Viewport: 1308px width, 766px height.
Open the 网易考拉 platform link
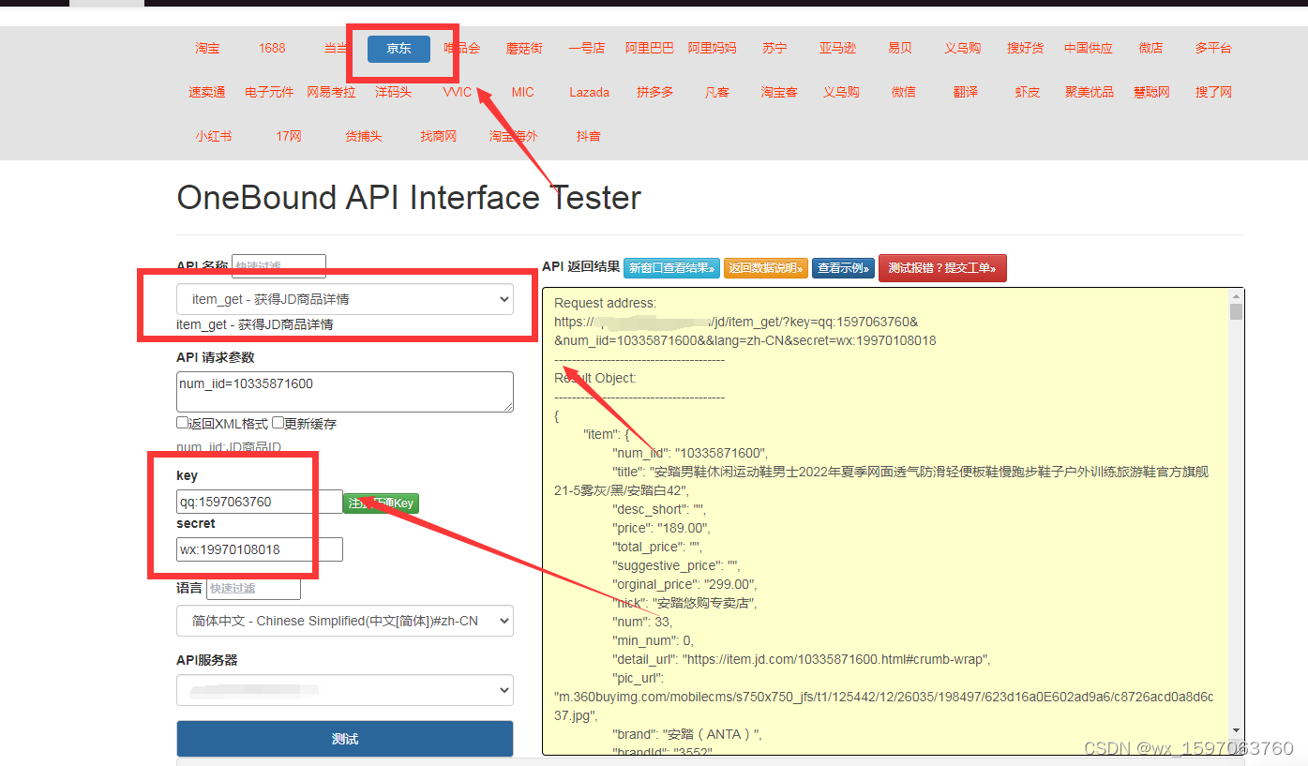[x=332, y=92]
